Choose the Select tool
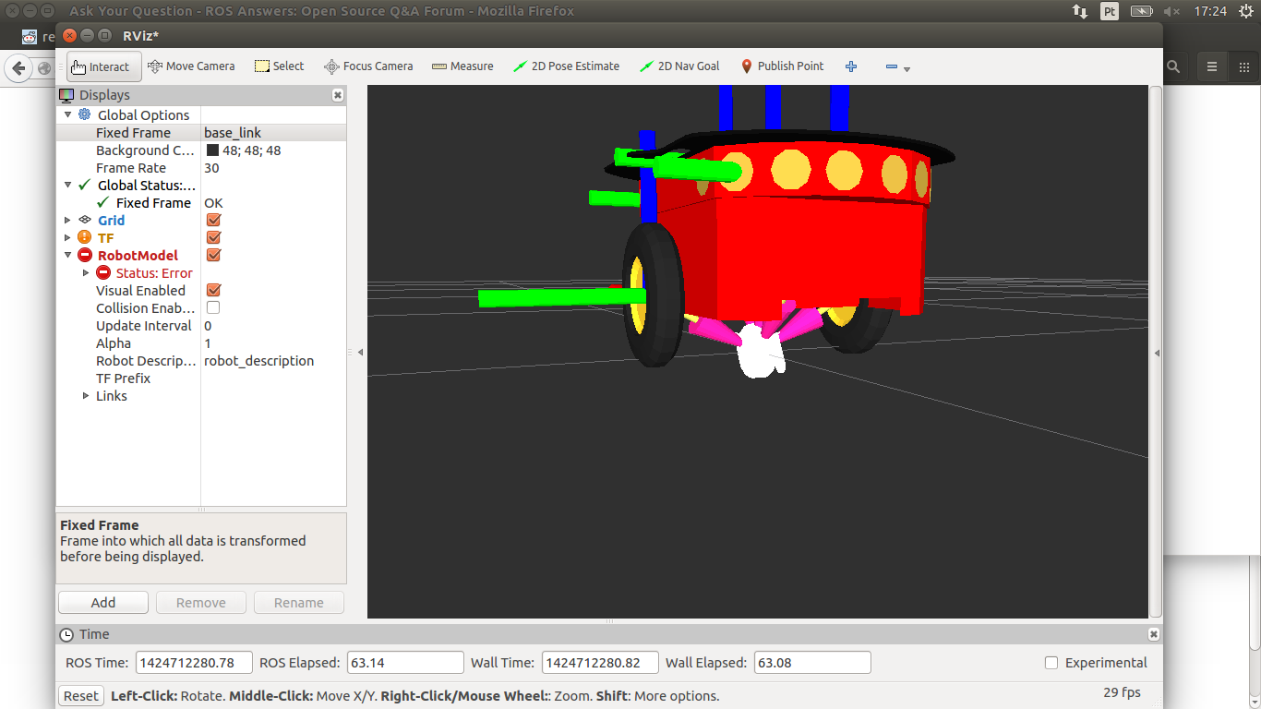This screenshot has height=709, width=1261. pyautogui.click(x=279, y=66)
